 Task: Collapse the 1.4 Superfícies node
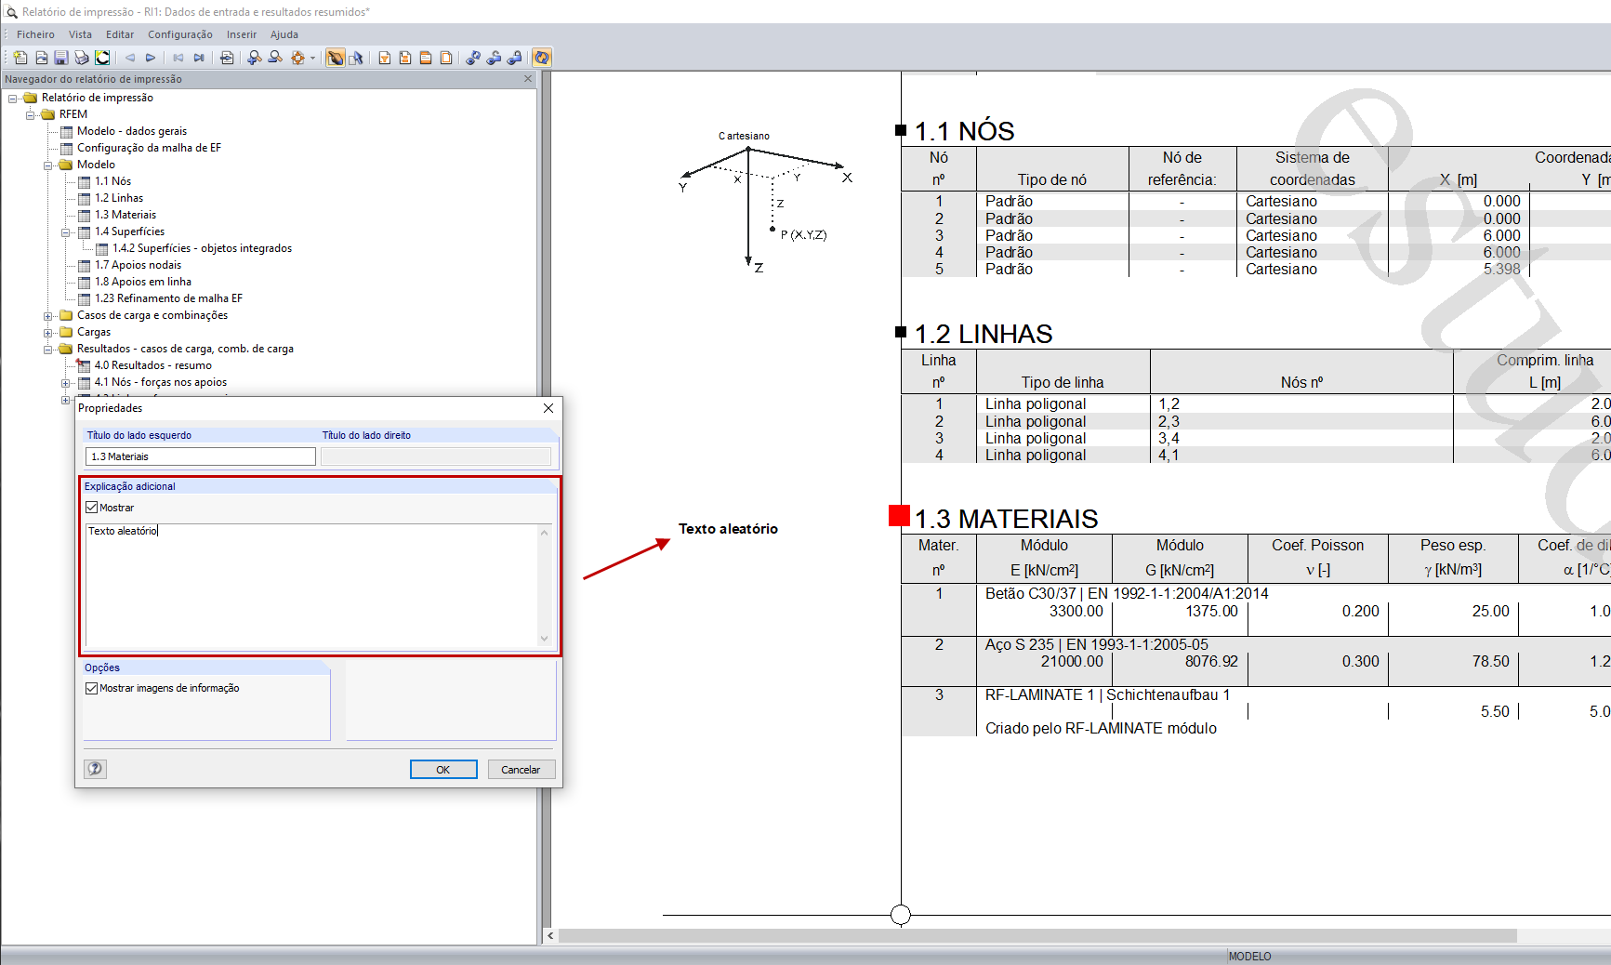pos(66,232)
